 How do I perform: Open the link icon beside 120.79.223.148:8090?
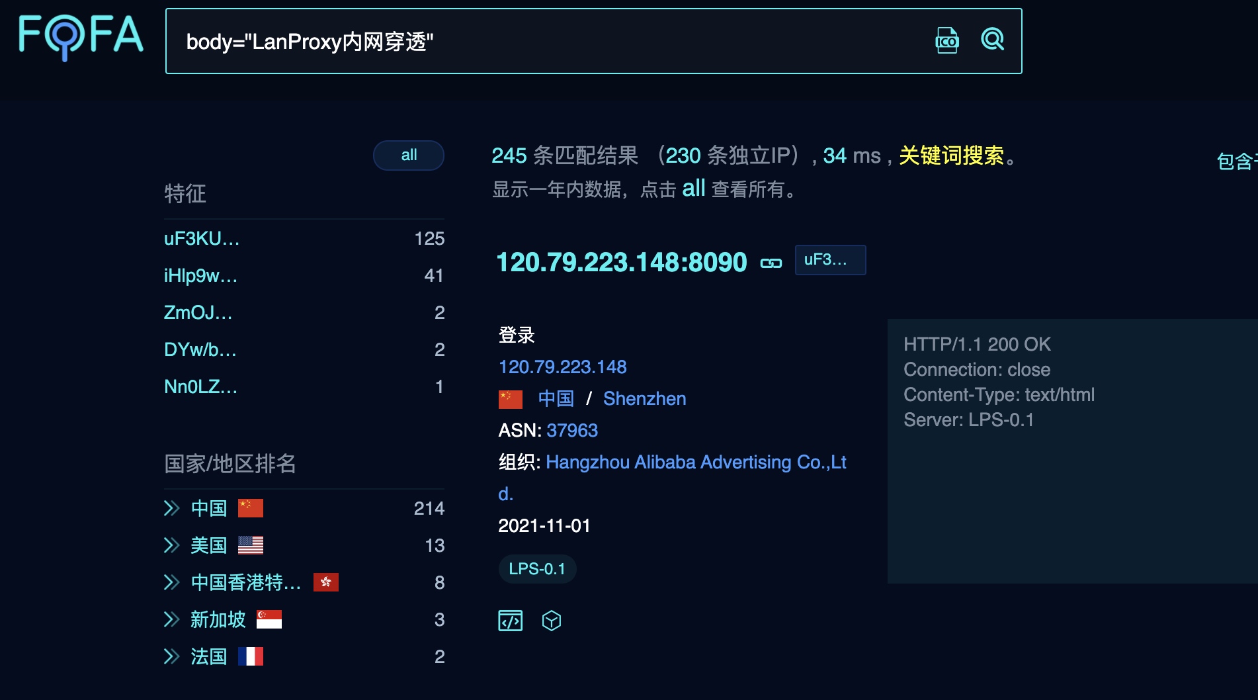(x=771, y=263)
